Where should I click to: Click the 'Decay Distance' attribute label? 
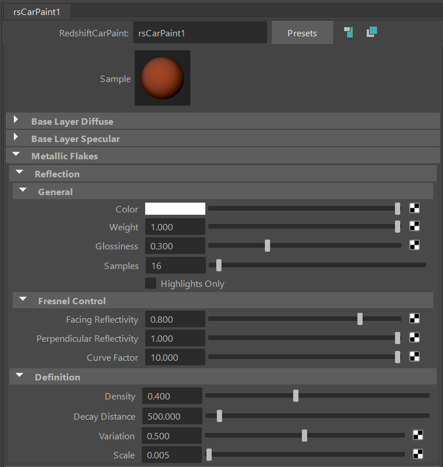tap(105, 416)
